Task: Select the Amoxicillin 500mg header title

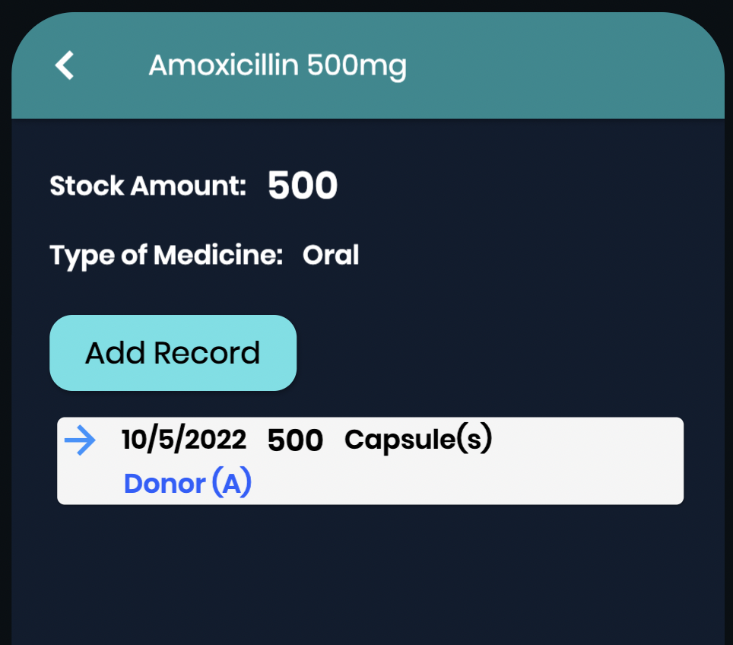Action: [278, 66]
